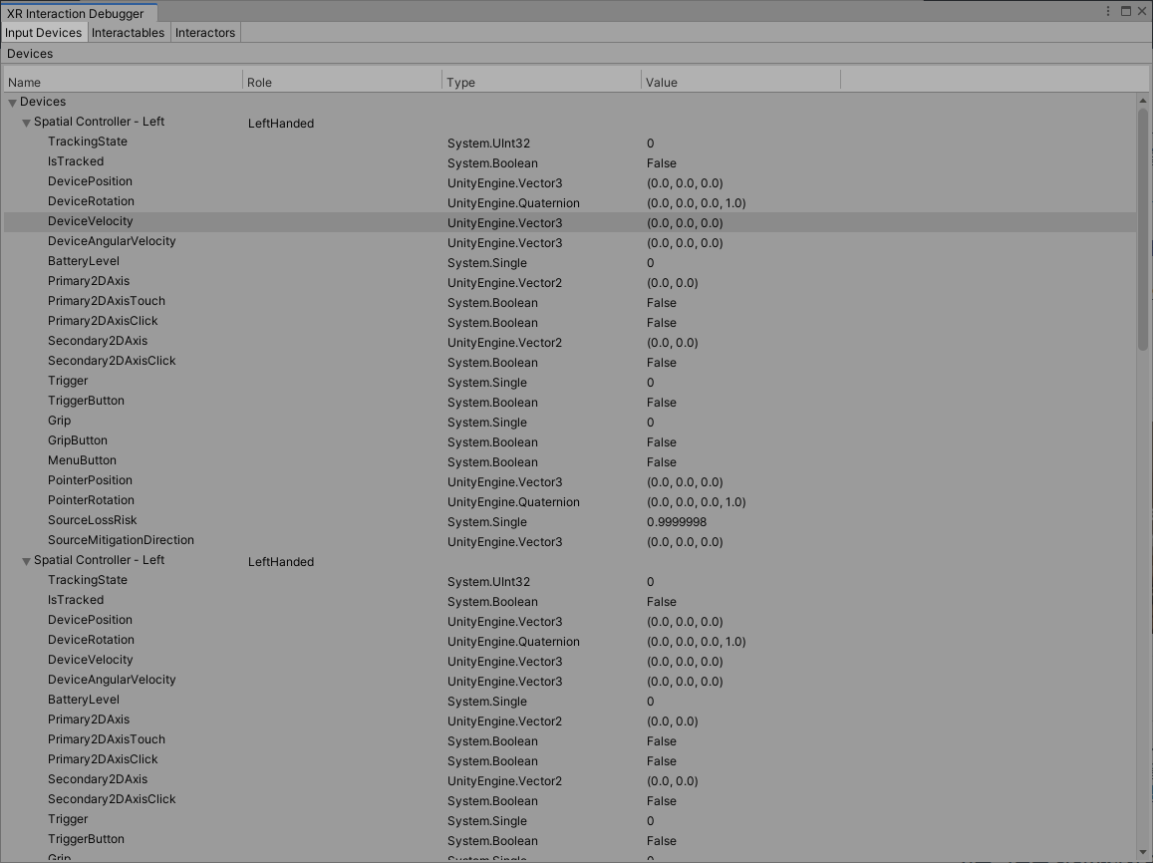Image resolution: width=1157 pixels, height=863 pixels.
Task: Select Trigger under the first Spatial Controller
Action: pos(570,382)
